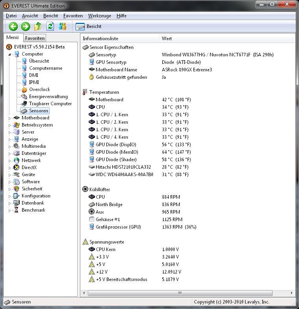This screenshot has width=299, height=309.
Task: Select IPMI in the tree
Action: click(x=34, y=82)
